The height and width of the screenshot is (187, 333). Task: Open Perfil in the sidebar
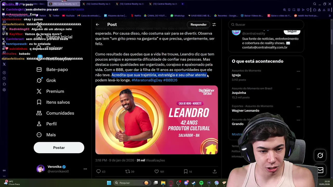coord(47,124)
